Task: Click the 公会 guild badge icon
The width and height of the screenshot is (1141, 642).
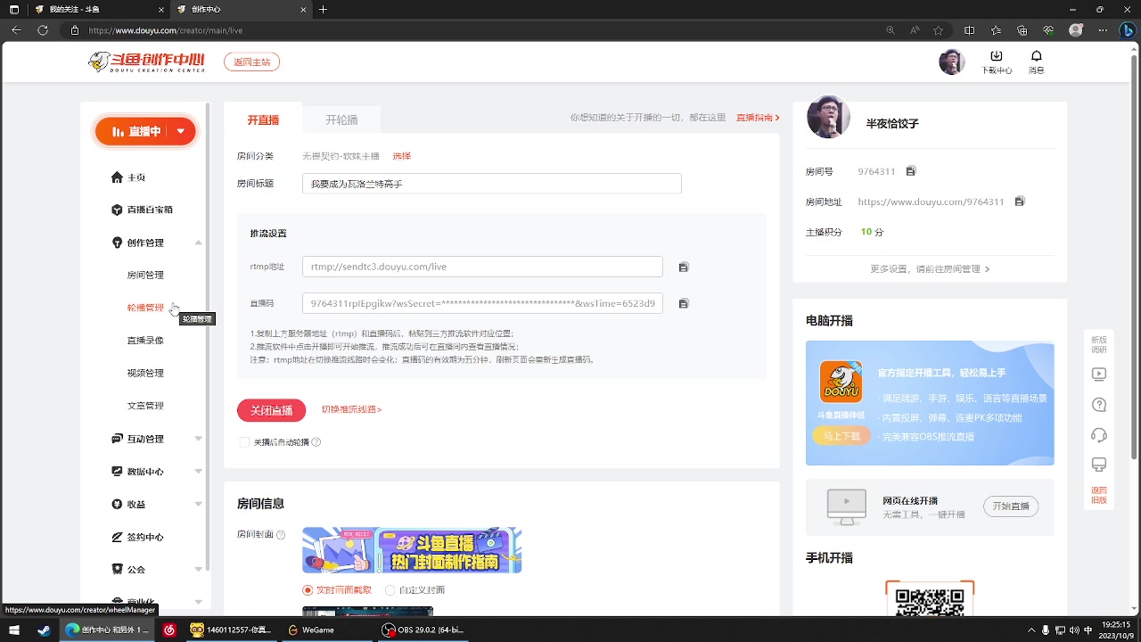Action: pos(117,569)
